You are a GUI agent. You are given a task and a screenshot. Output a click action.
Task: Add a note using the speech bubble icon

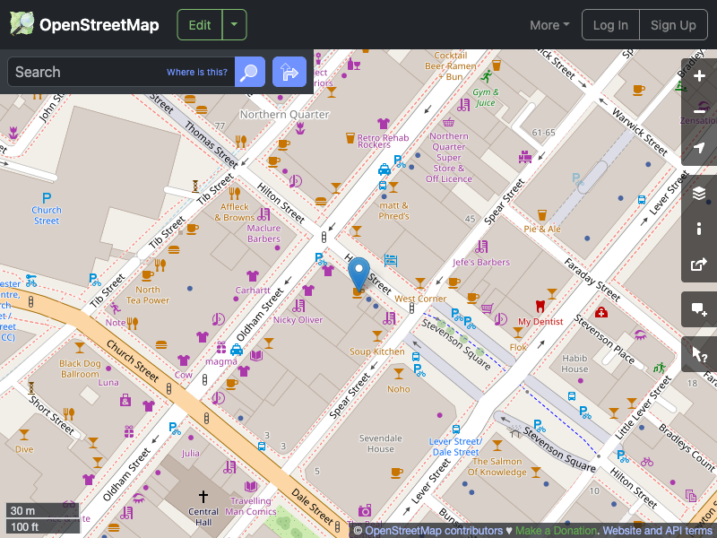(x=699, y=309)
